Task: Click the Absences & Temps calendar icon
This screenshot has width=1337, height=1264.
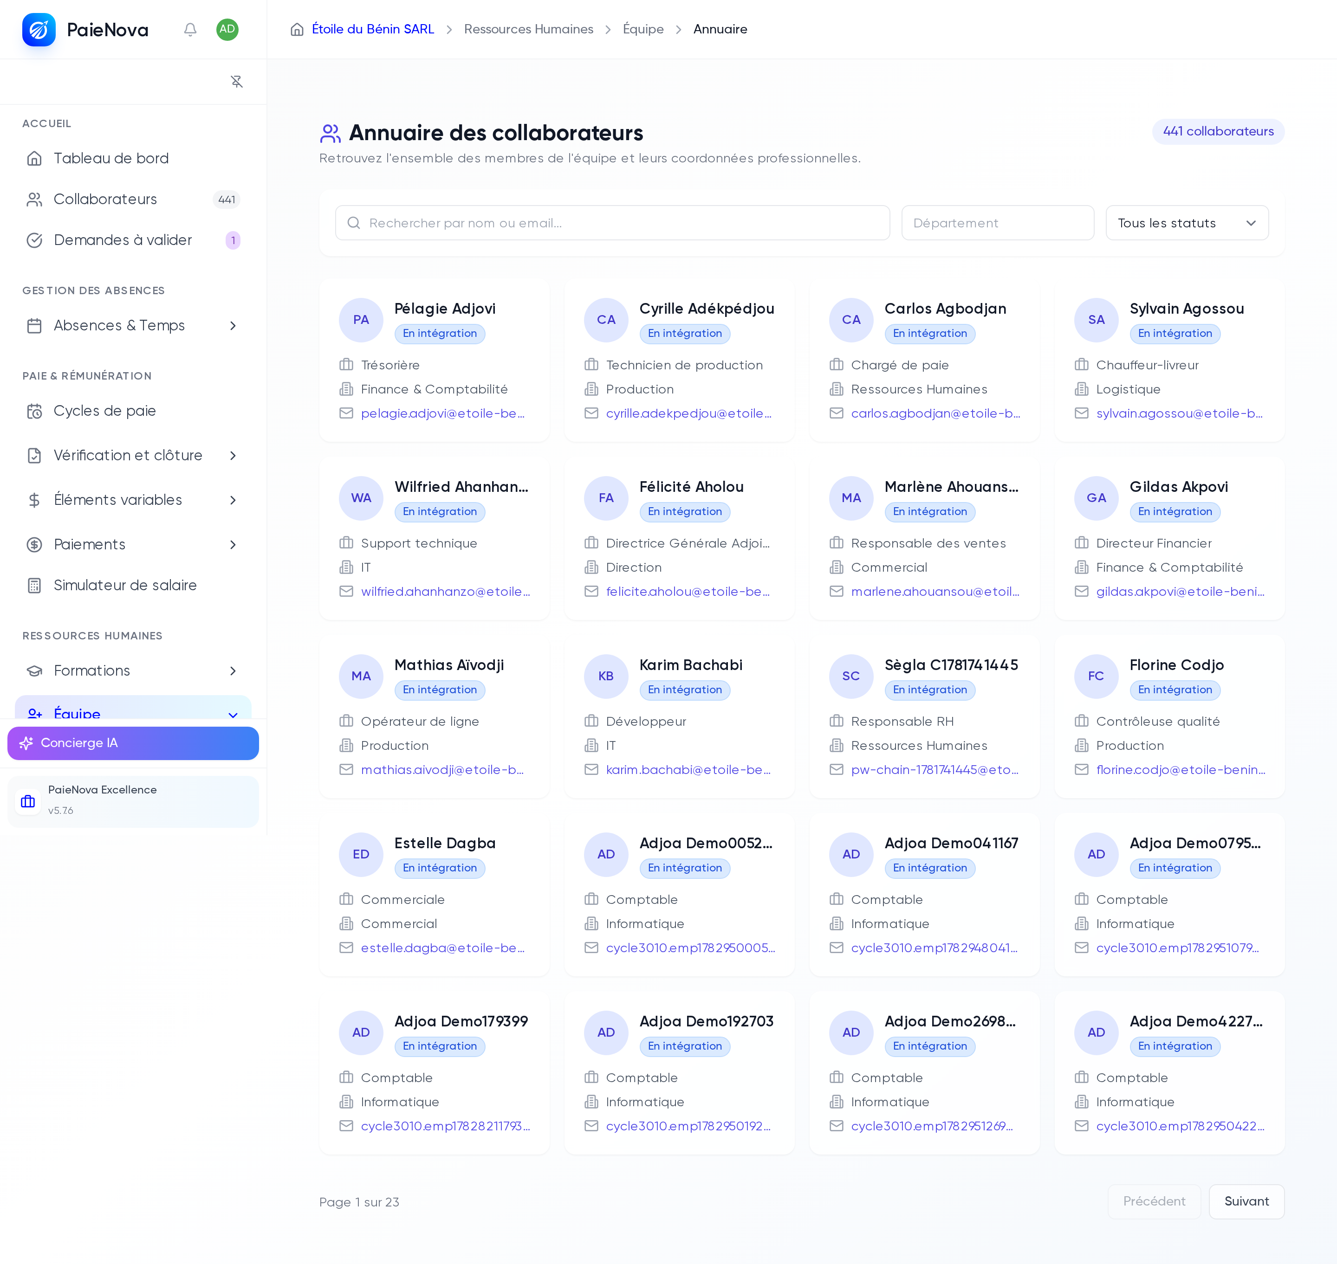Action: click(34, 326)
